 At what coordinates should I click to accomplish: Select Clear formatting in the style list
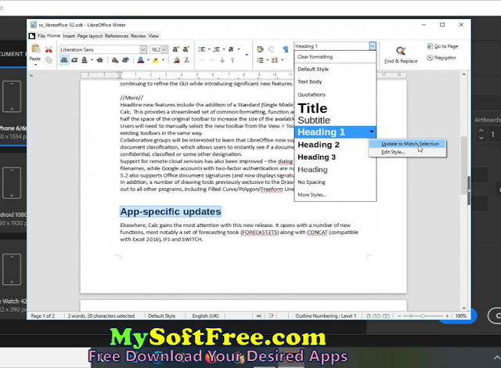[335, 56]
